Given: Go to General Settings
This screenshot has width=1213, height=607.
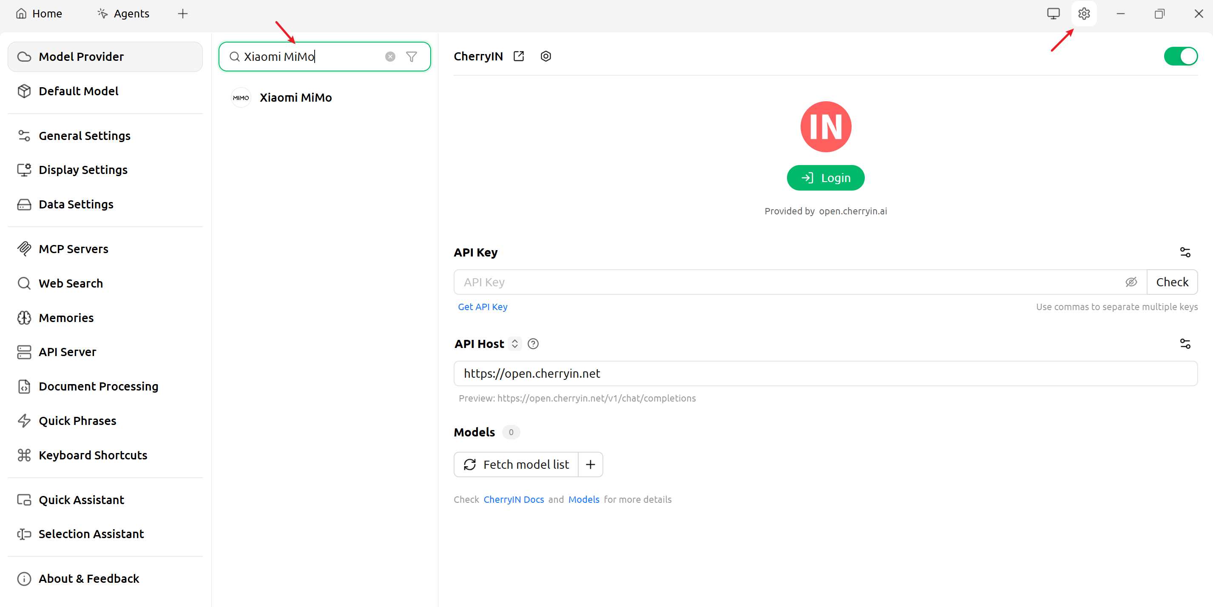Looking at the screenshot, I should coord(105,136).
